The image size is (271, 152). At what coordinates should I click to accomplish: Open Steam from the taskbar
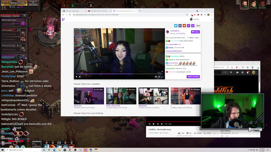(91, 150)
